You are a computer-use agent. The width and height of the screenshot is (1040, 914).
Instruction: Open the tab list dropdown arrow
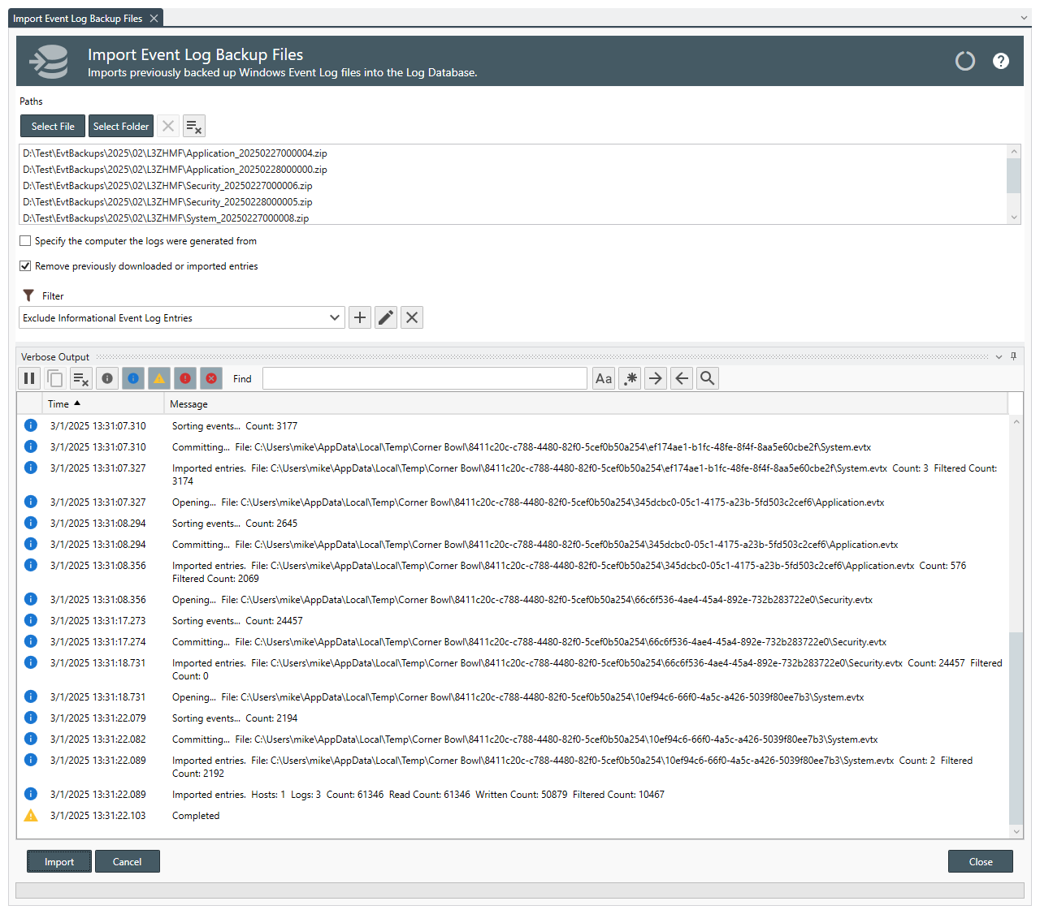[x=1024, y=18]
